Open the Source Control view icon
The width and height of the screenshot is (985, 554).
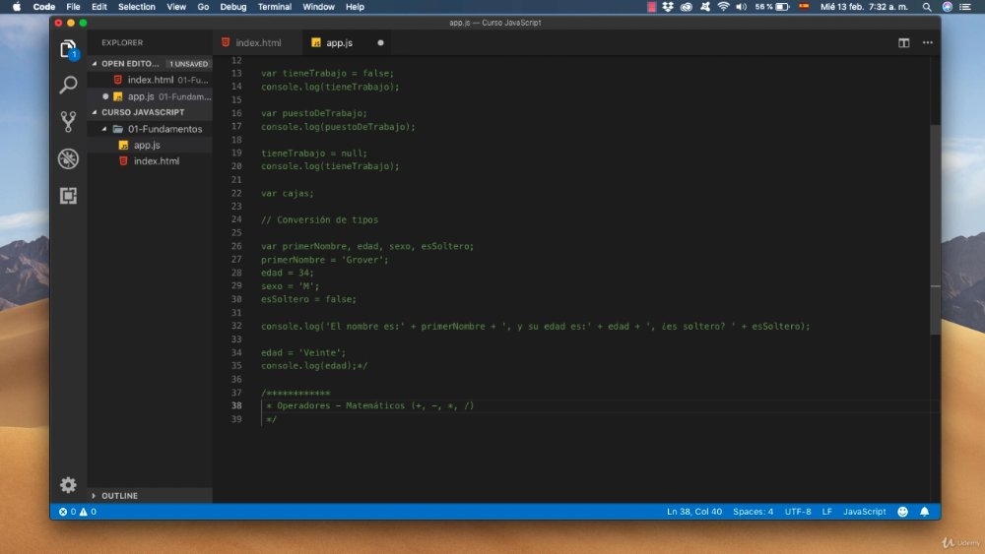tap(68, 121)
